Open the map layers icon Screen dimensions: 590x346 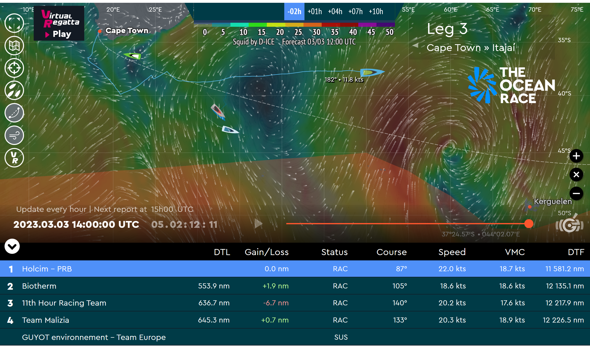tap(14, 46)
